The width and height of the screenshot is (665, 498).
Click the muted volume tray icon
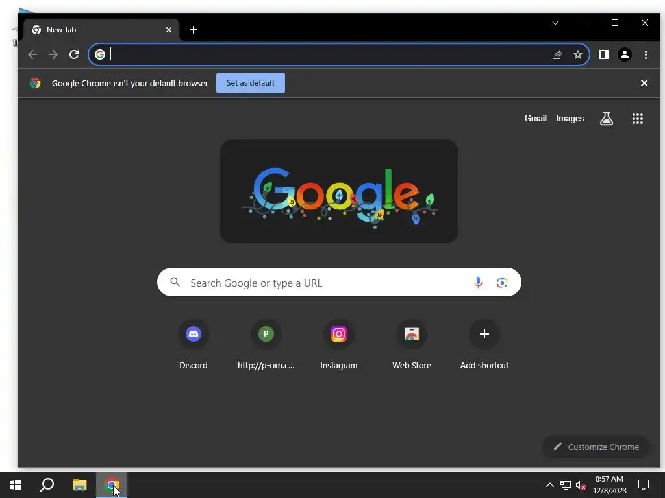click(x=581, y=485)
